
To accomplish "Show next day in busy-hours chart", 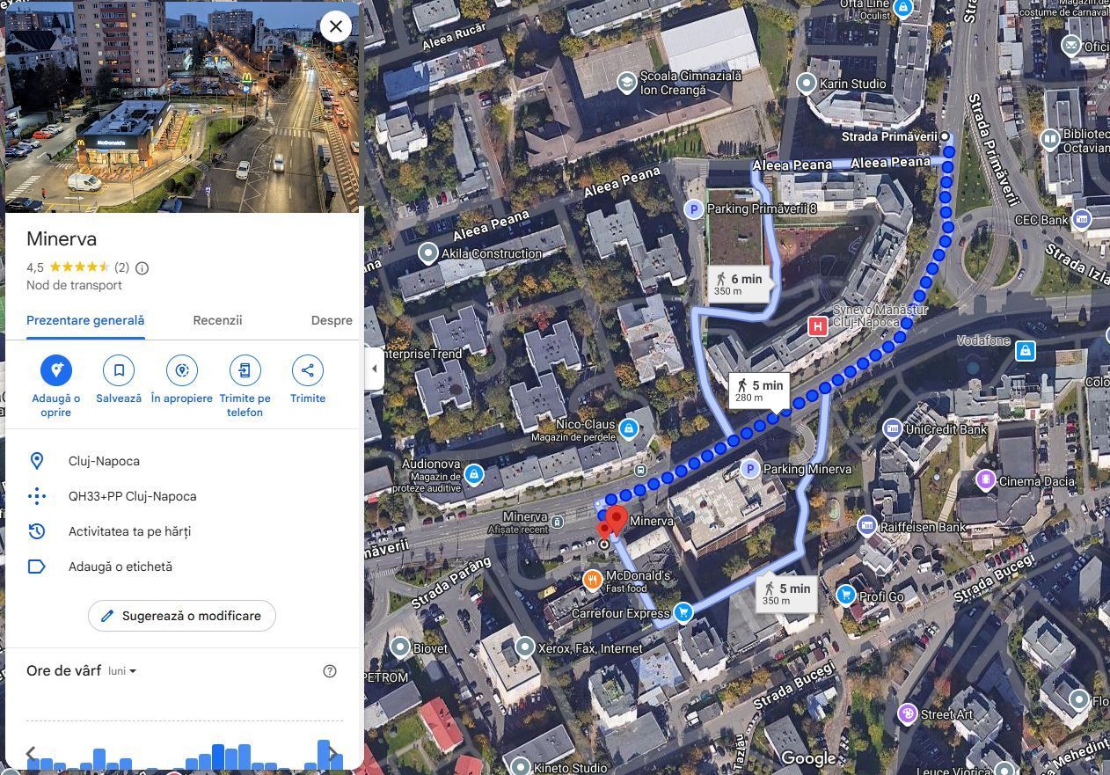I will click(x=333, y=754).
